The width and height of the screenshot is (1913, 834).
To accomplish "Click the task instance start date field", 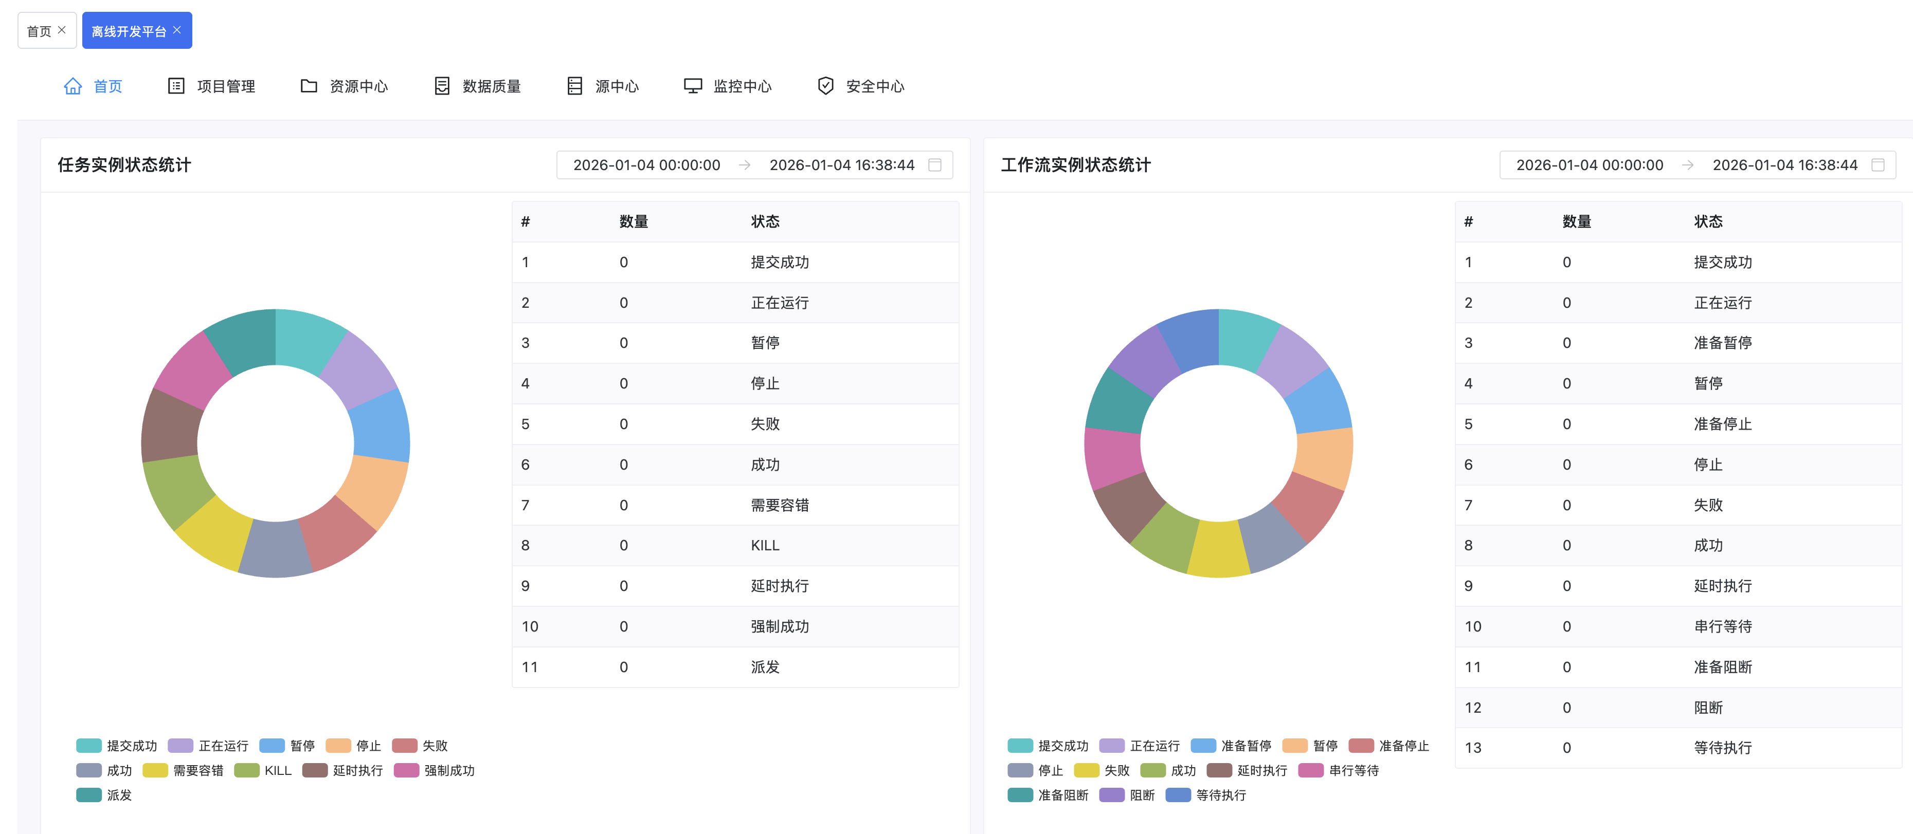I will [646, 165].
